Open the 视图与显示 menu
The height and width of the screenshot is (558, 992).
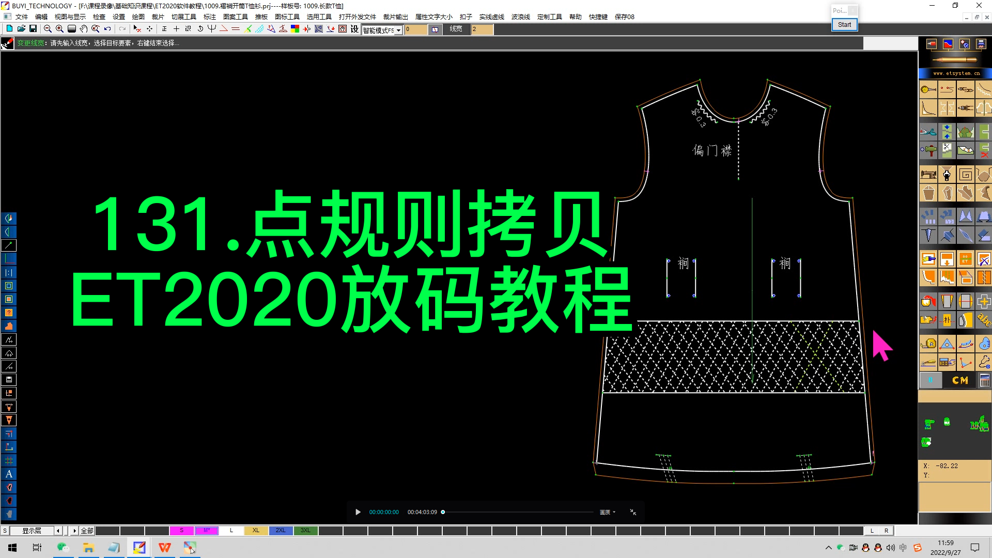pyautogui.click(x=70, y=17)
